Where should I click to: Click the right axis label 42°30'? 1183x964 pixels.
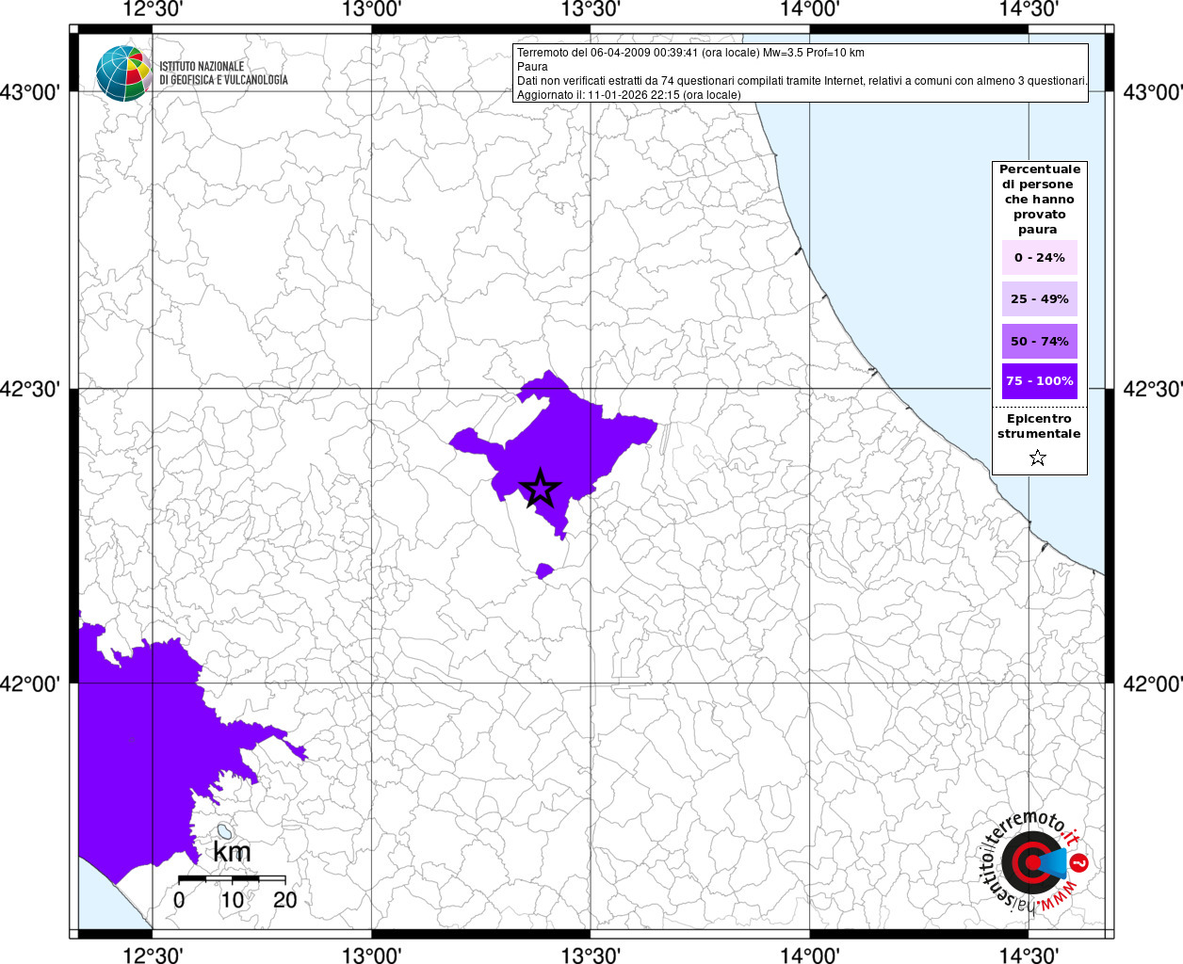click(x=1153, y=389)
